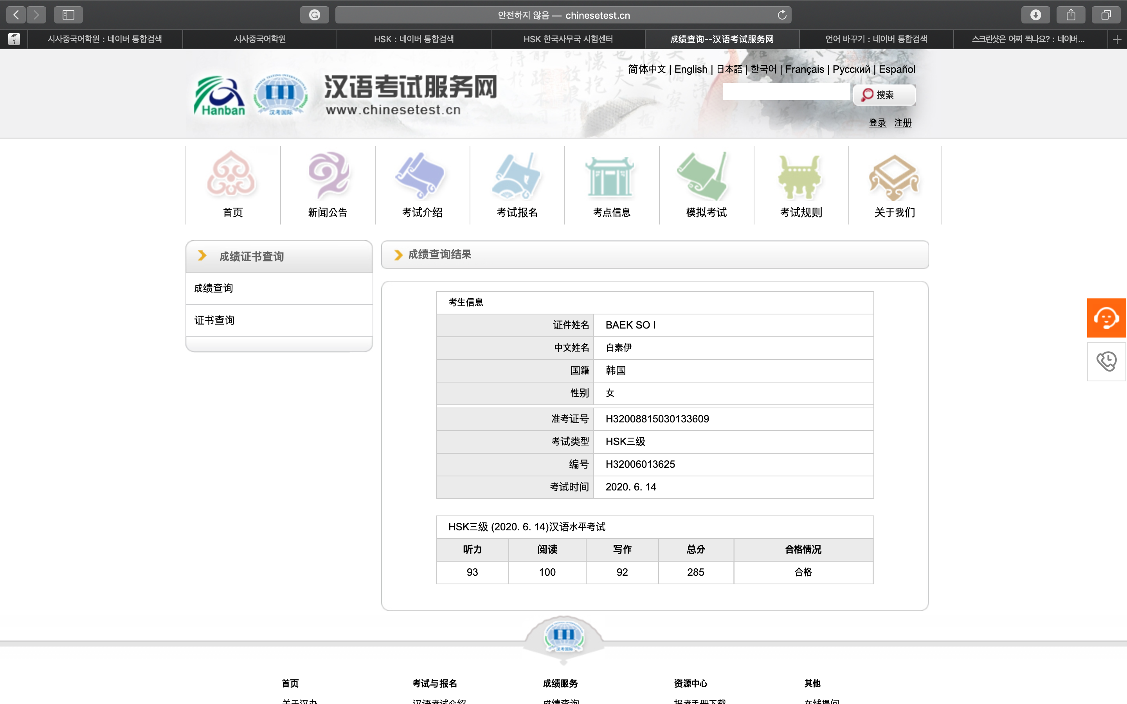The height and width of the screenshot is (704, 1127).
Task: Click the Safari reload page icon
Action: pyautogui.click(x=782, y=15)
